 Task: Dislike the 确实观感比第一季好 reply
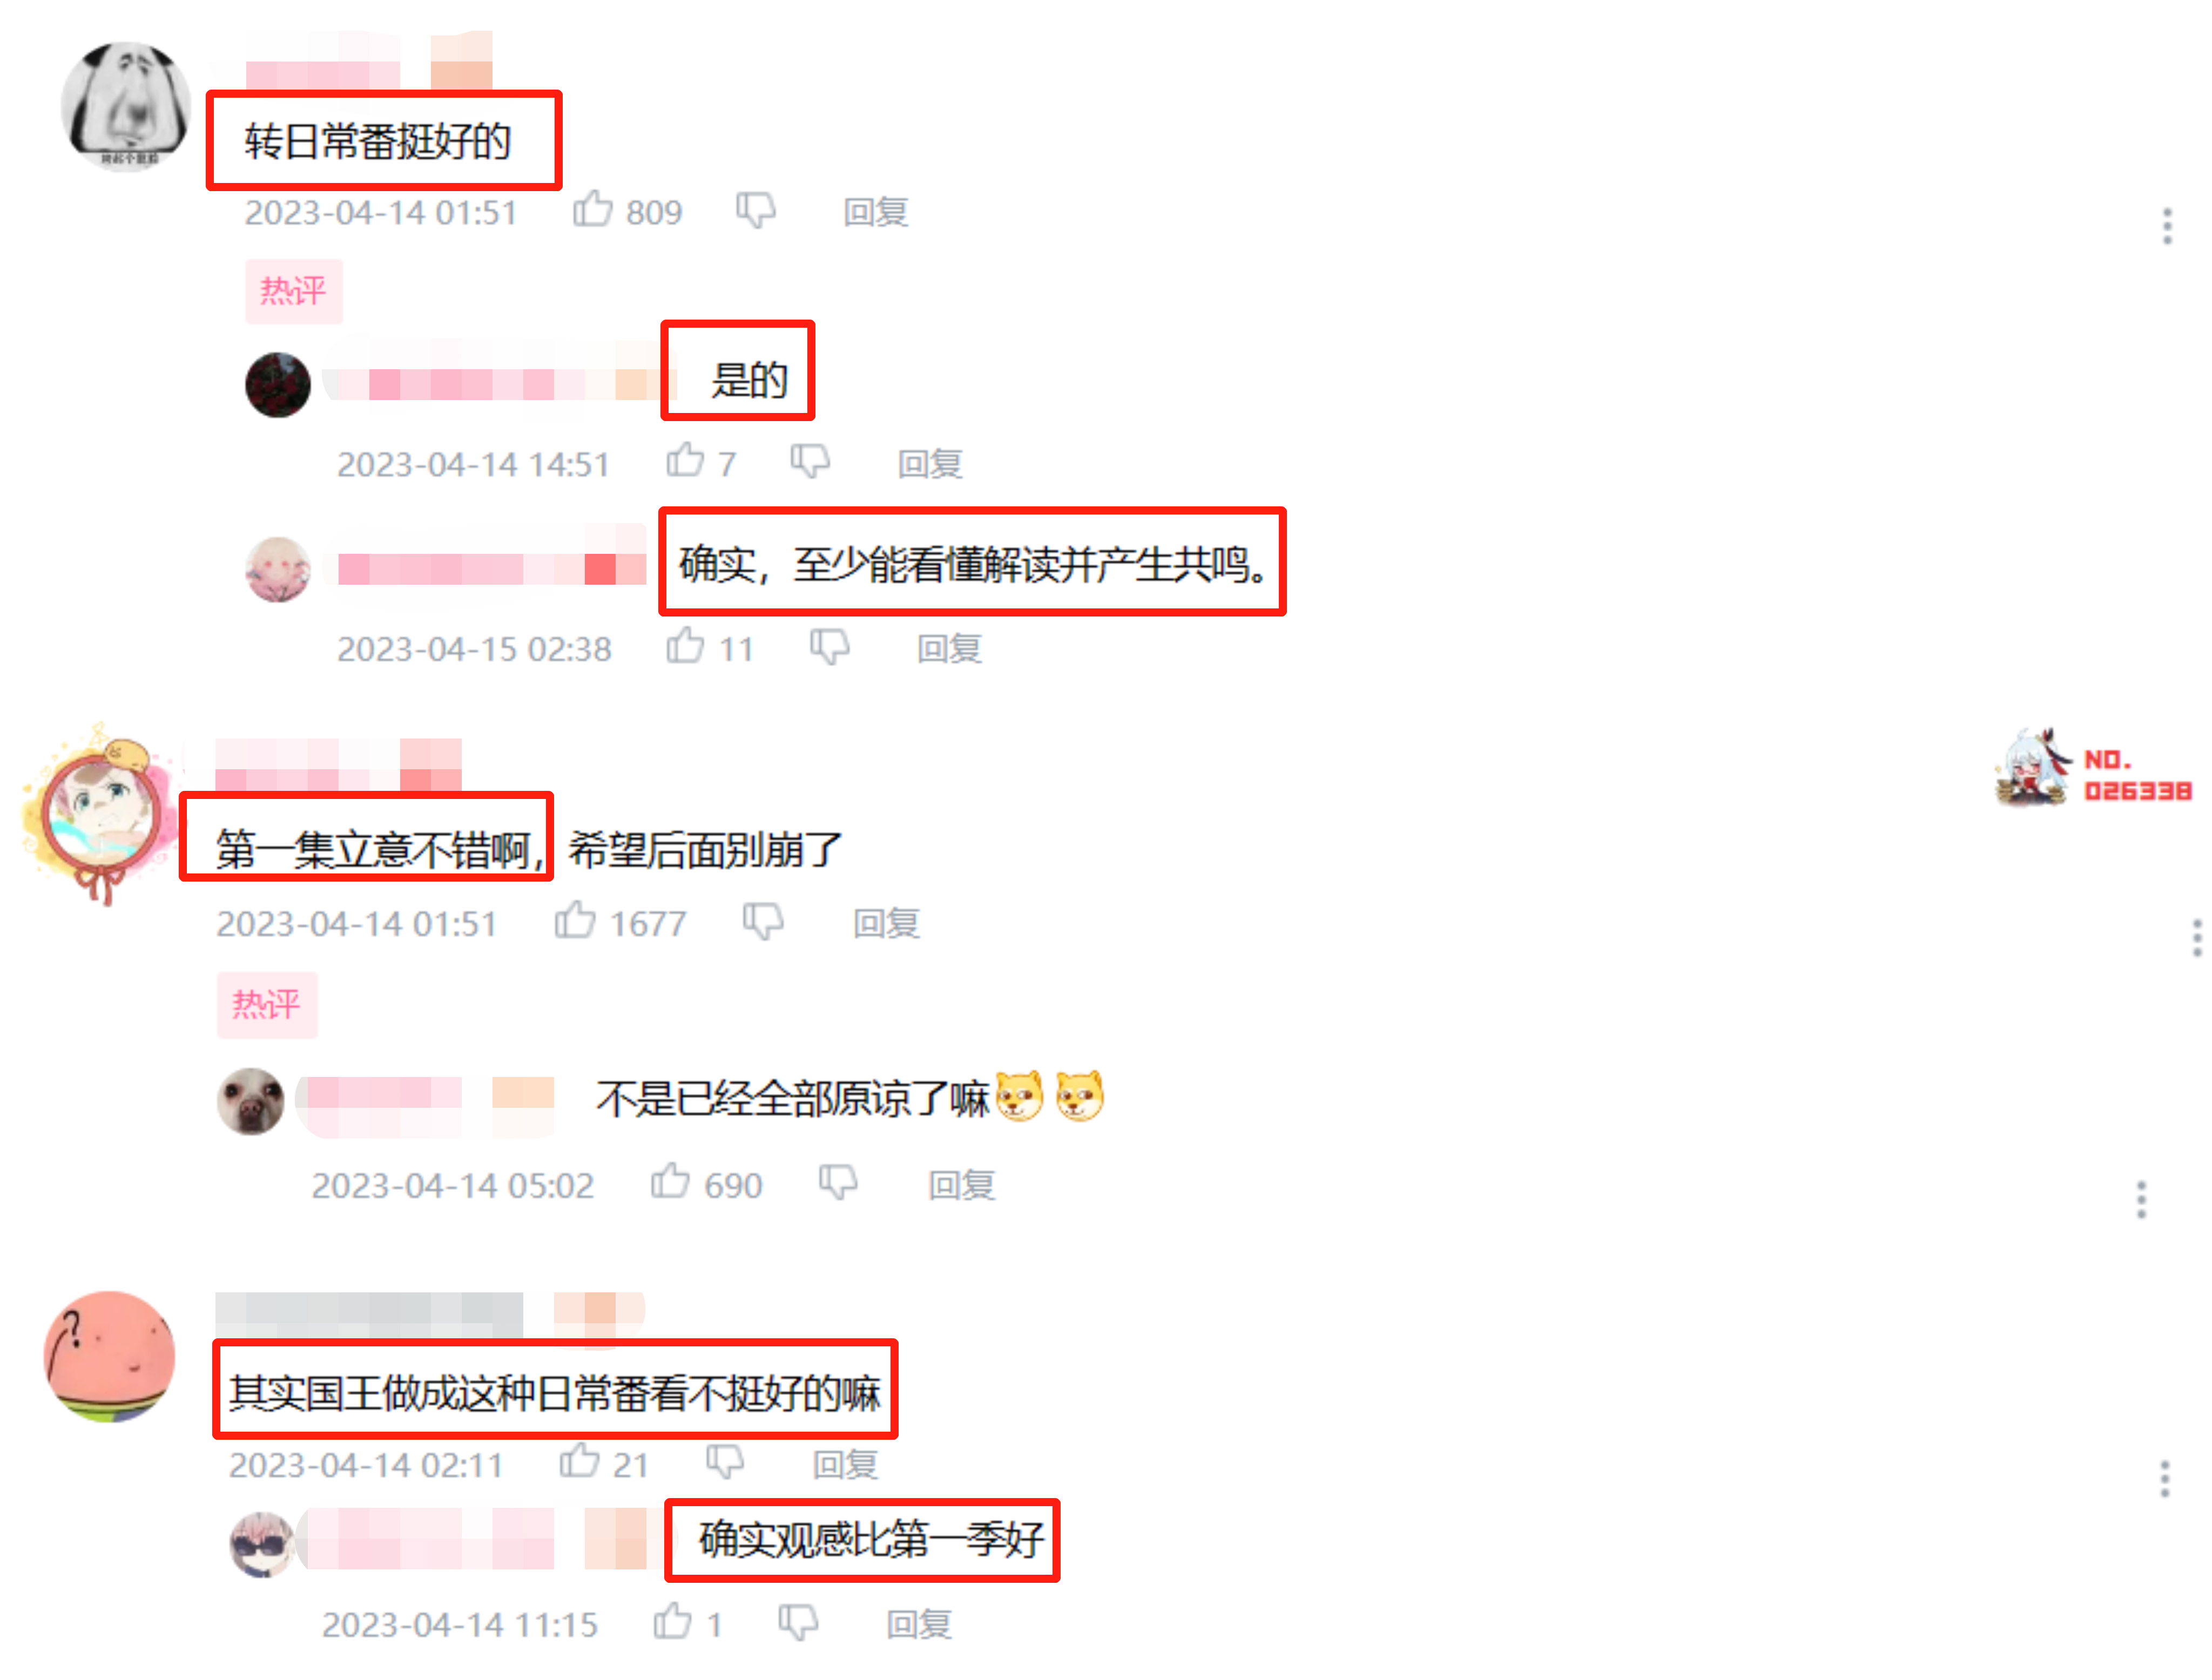(x=797, y=1622)
